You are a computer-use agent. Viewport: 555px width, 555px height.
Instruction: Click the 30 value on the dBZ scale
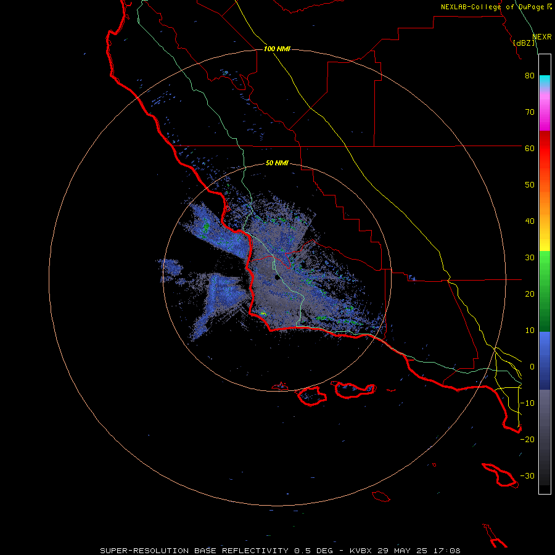tap(530, 257)
